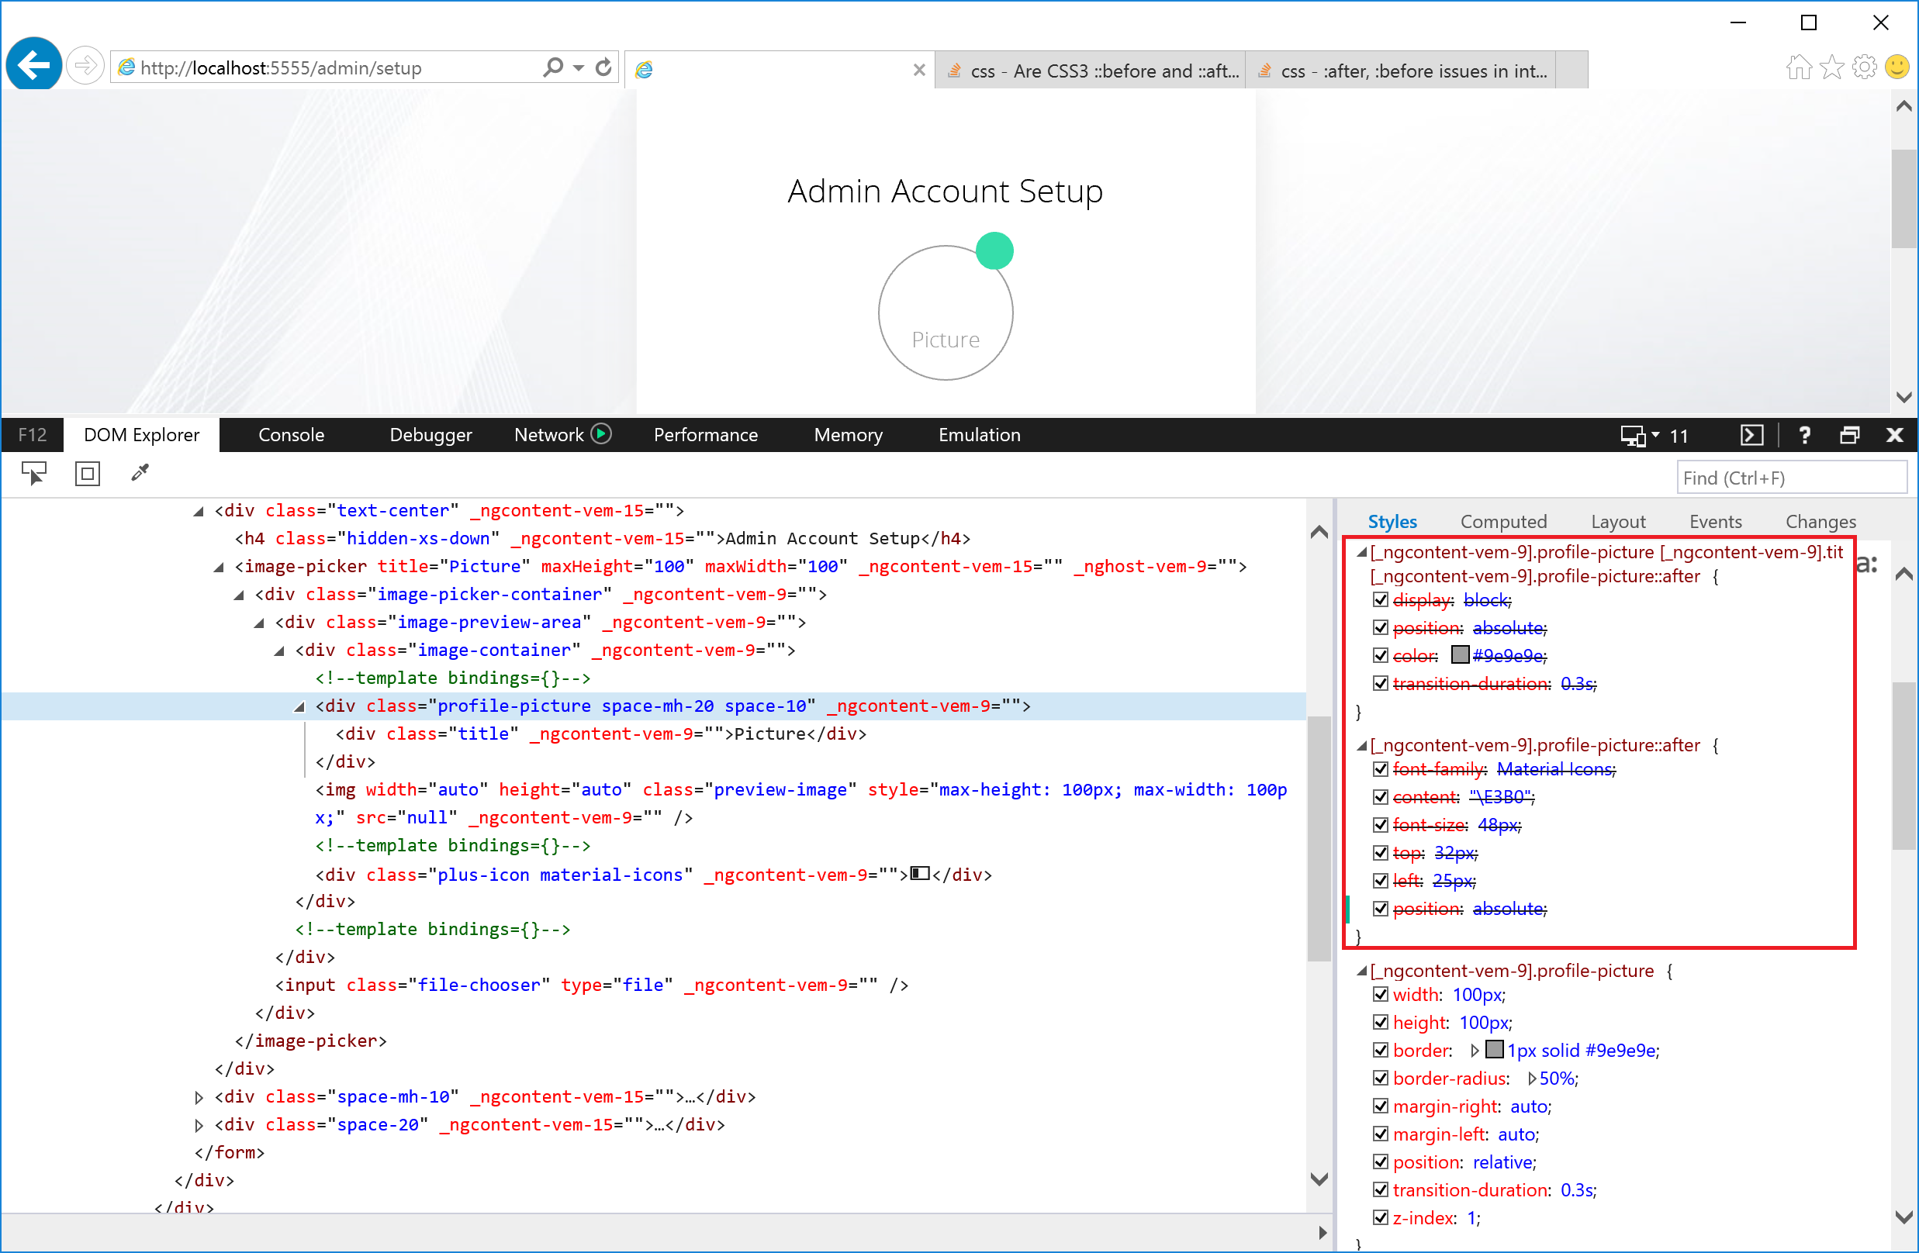Disable the border-radius: 50% property
This screenshot has height=1253, width=1919.
1381,1078
